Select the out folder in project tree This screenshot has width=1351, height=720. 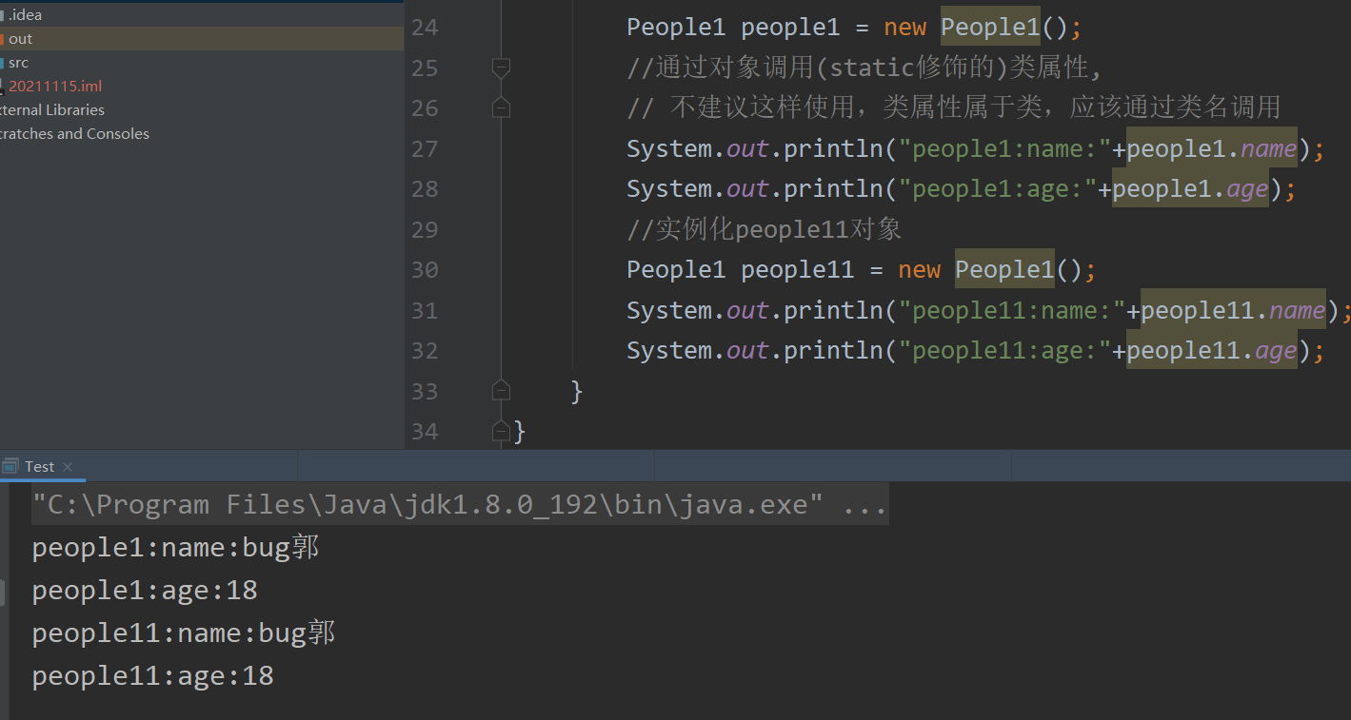click(202, 39)
